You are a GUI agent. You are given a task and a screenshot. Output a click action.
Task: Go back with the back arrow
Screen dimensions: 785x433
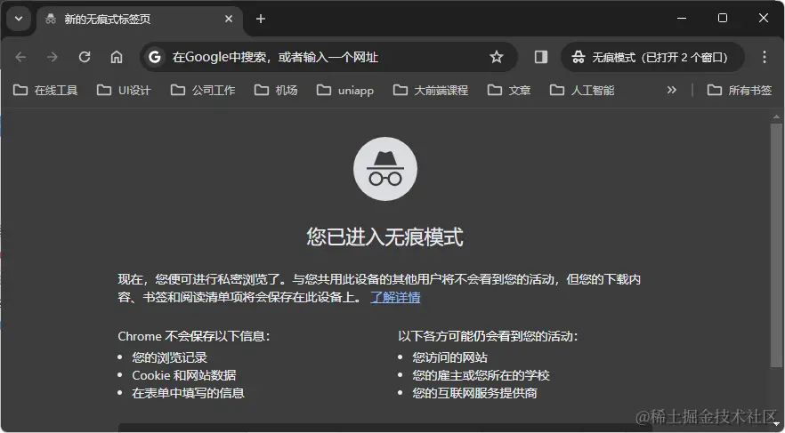click(20, 57)
